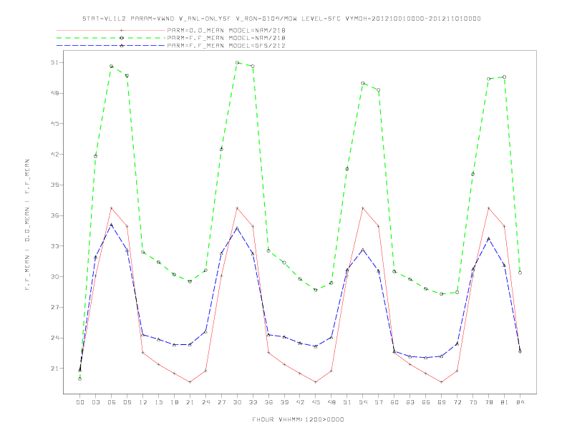Click x-axis forecast hour label 36
Image resolution: width=567 pixels, height=438 pixels.
(268, 402)
